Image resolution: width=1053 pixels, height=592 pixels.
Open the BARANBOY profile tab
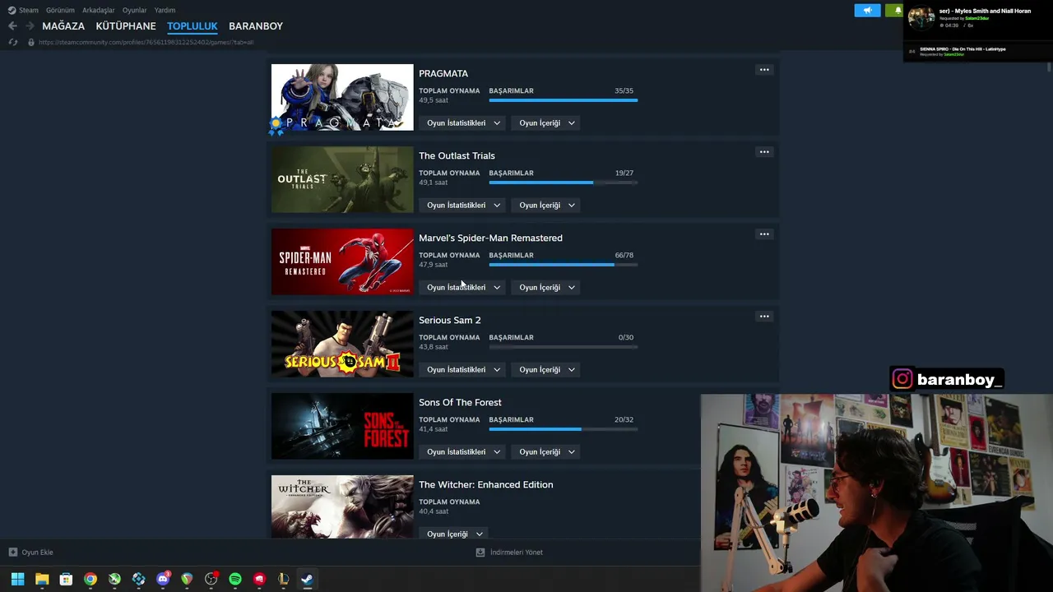click(x=256, y=26)
